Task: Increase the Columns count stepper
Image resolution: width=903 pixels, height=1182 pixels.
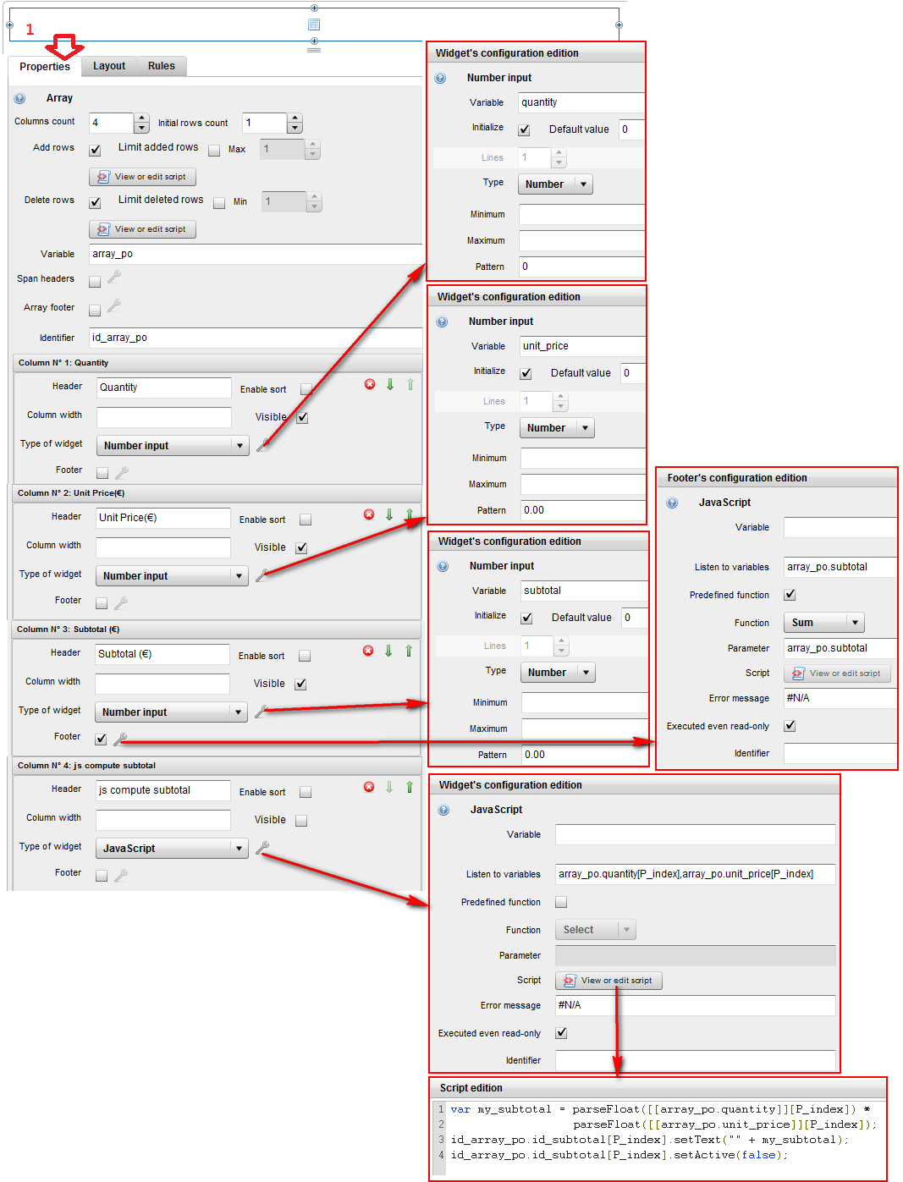Action: (142, 118)
